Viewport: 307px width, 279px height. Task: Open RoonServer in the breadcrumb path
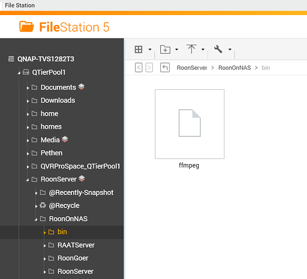(x=192, y=68)
